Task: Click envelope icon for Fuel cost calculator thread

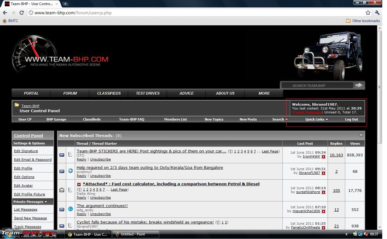Action: pos(62,190)
